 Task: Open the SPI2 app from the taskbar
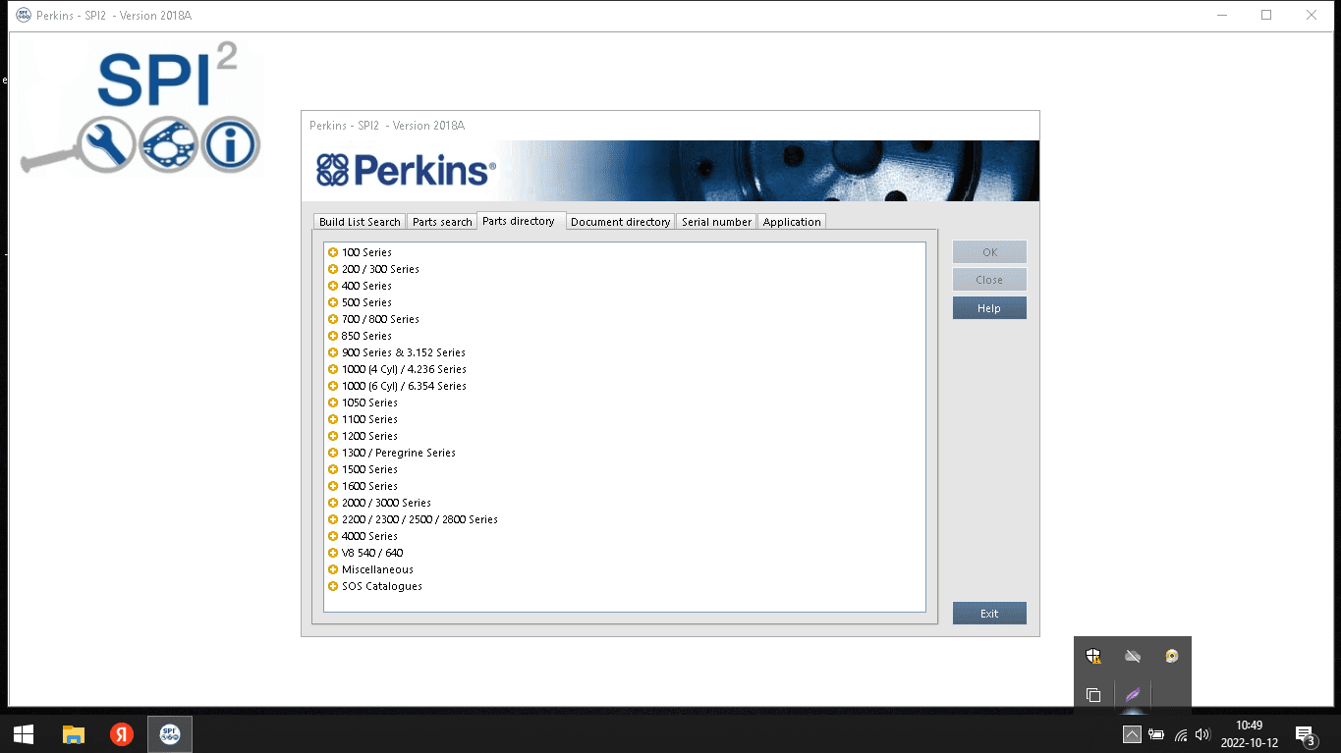pos(170,733)
